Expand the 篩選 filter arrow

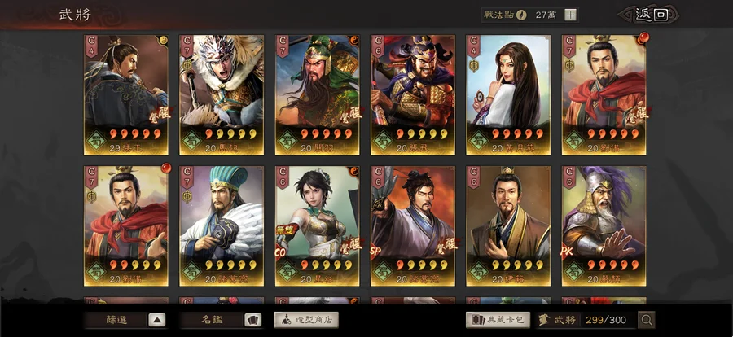[157, 320]
